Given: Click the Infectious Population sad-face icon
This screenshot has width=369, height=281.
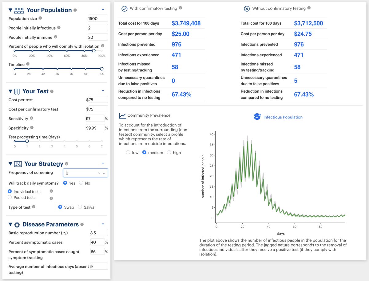Looking at the screenshot, I should 257,117.
